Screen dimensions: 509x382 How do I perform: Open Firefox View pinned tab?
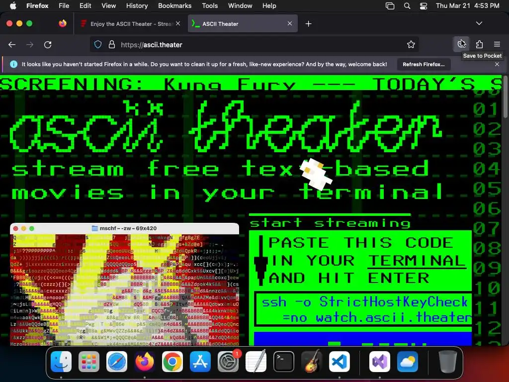coord(63,23)
